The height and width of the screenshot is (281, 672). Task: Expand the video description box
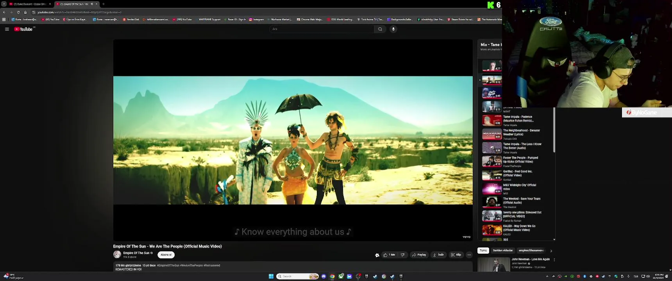293,267
